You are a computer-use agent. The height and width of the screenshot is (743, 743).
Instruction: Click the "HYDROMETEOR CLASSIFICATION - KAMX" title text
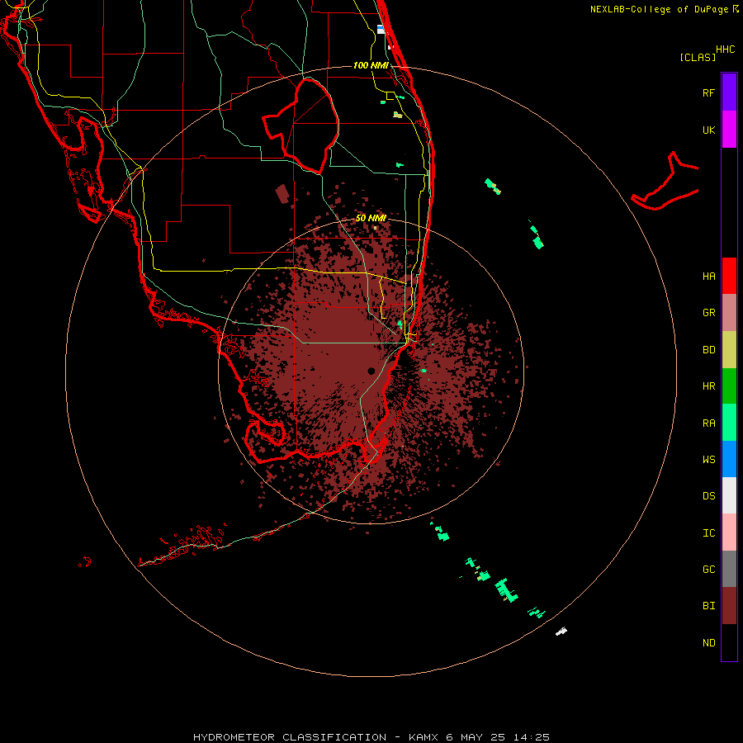coord(317,737)
